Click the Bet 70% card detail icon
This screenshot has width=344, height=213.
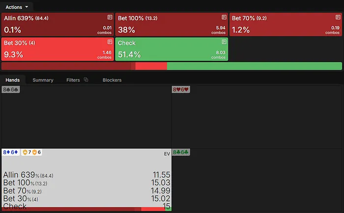(338, 18)
